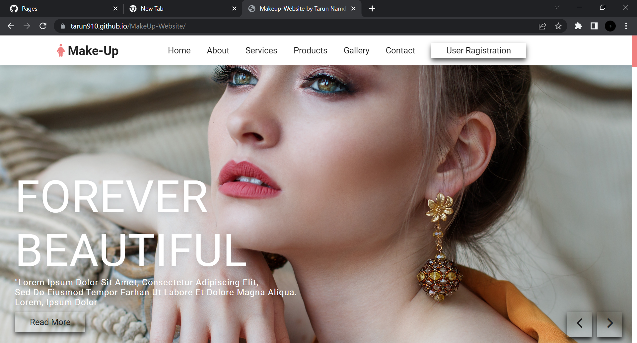Go back with the browser back arrow

click(x=11, y=26)
